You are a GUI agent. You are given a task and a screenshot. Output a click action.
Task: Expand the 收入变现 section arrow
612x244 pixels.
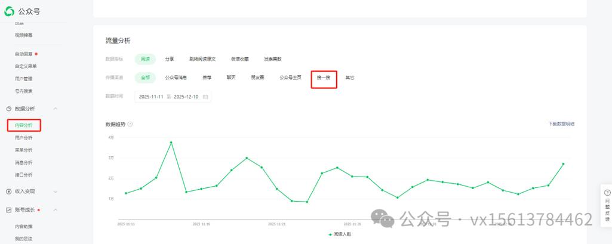pos(56,192)
